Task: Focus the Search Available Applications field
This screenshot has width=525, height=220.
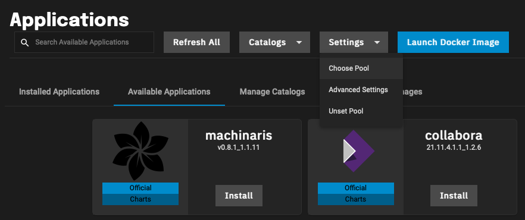Action: 84,42
